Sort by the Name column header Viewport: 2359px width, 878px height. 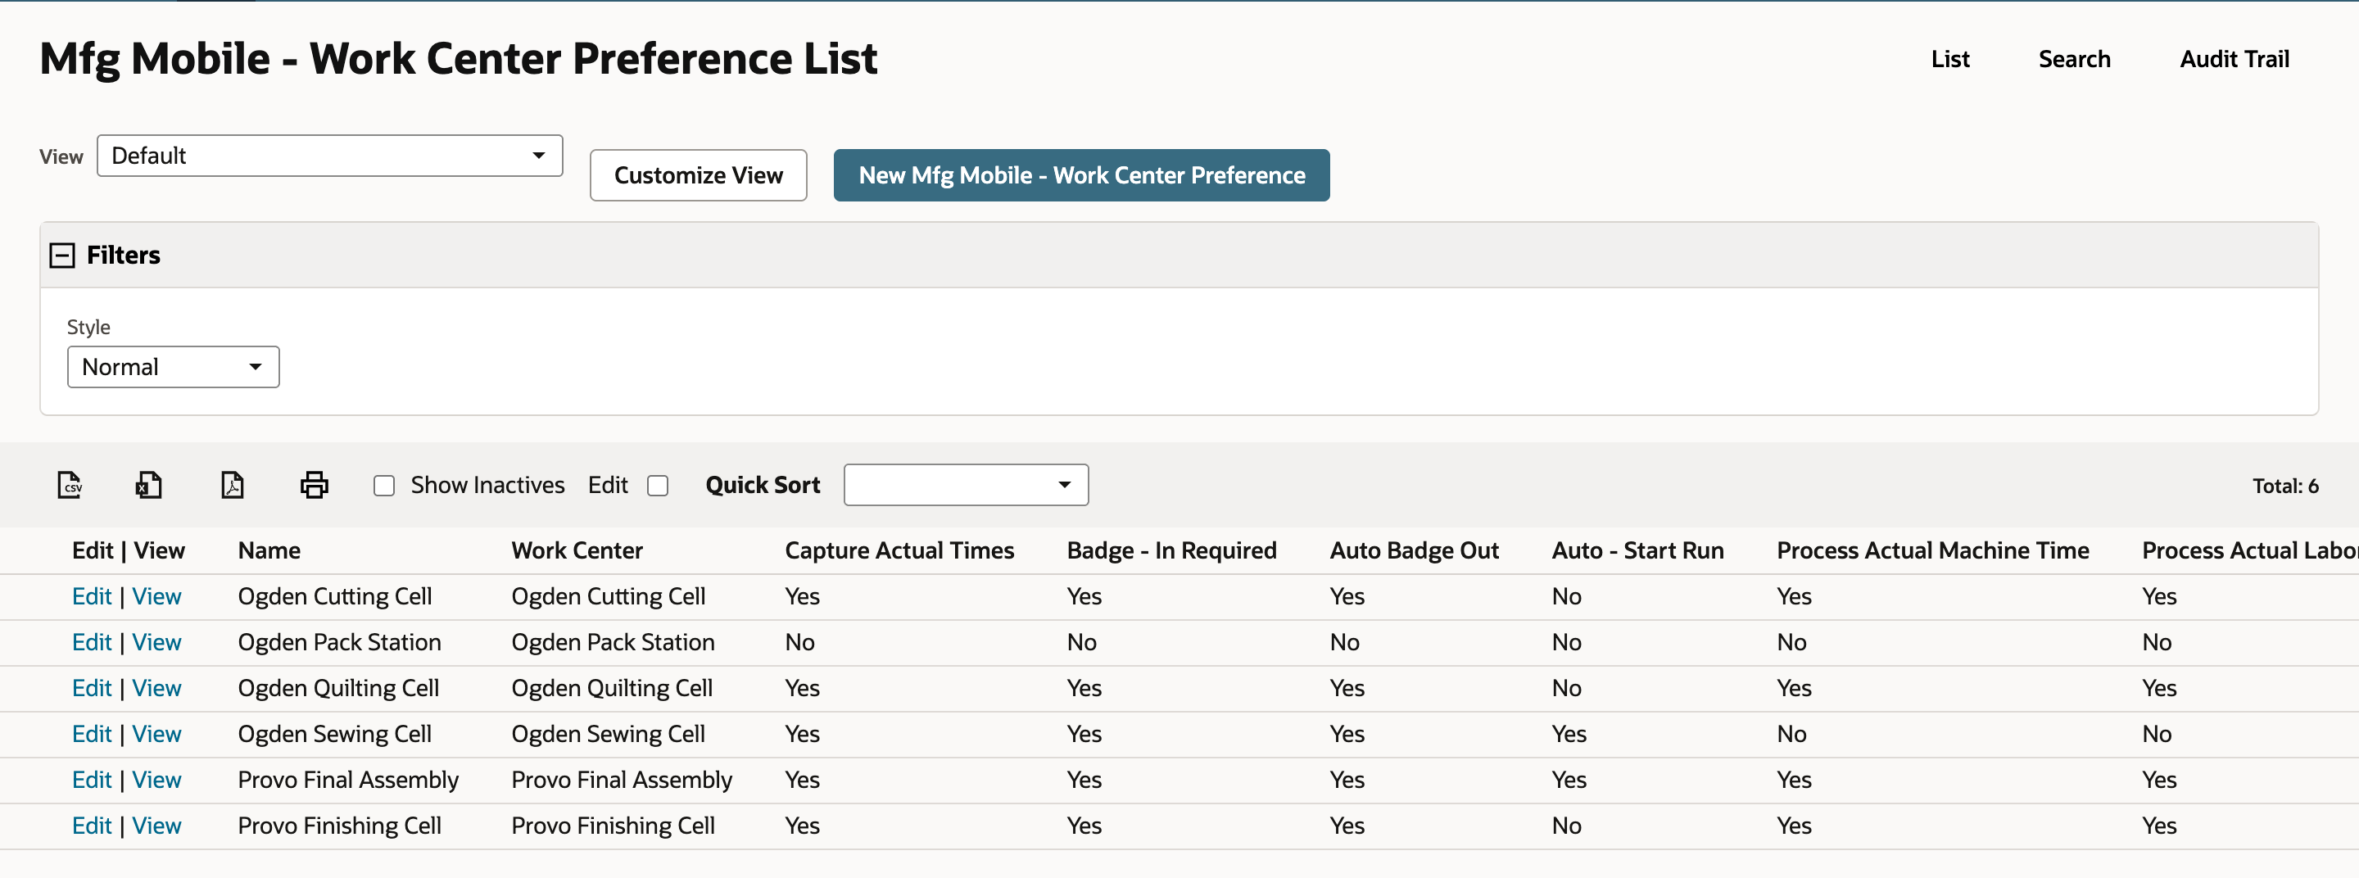(269, 550)
